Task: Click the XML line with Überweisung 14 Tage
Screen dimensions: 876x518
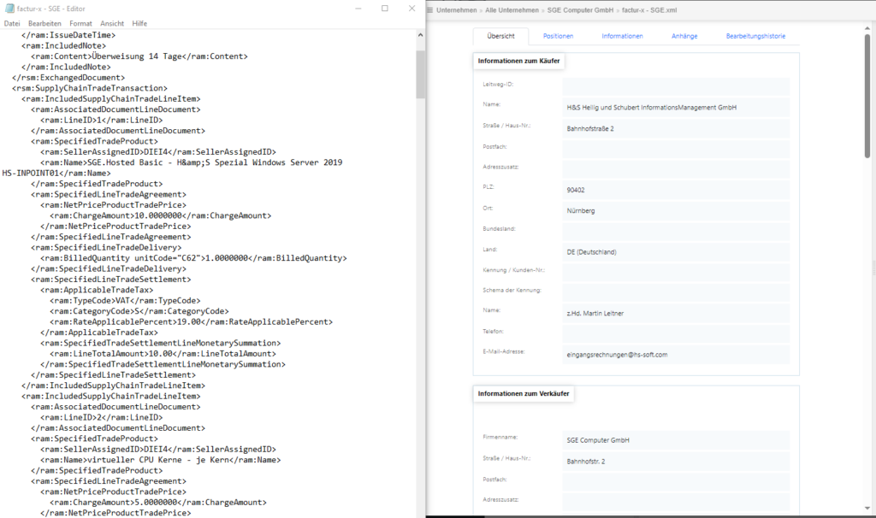Action: pyautogui.click(x=139, y=56)
